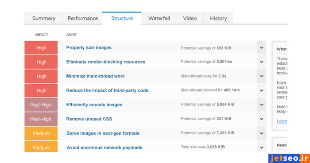Click the IMPACT column header
The width and height of the screenshot is (310, 163).
(42, 35)
